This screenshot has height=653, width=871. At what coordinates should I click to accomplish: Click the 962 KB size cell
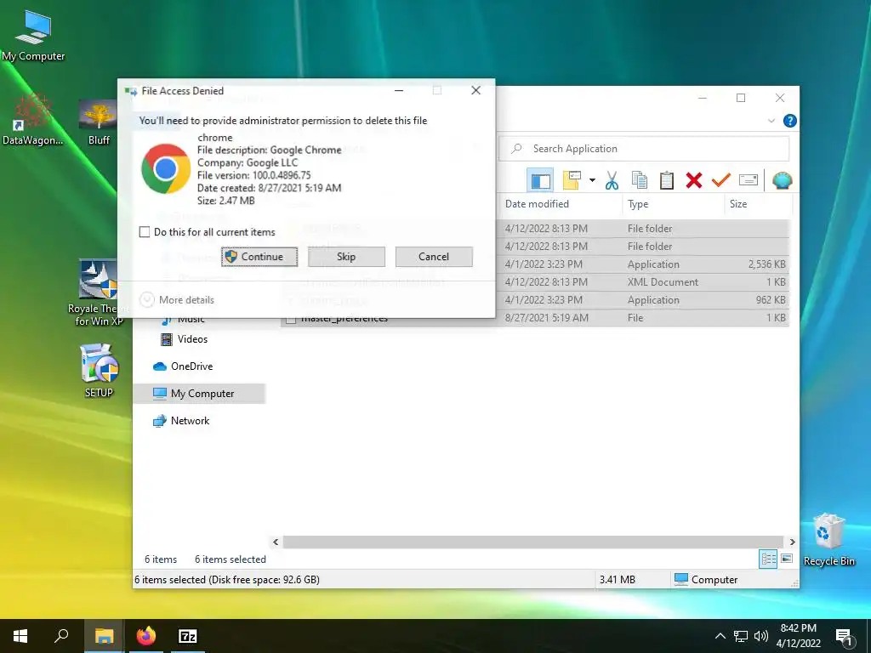(x=771, y=300)
